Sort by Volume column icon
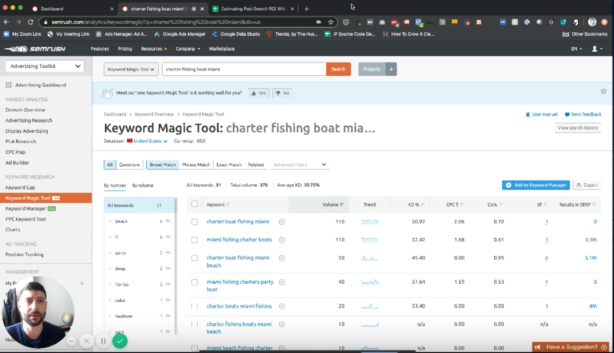Viewport: 614px width, 353px height. [342, 205]
